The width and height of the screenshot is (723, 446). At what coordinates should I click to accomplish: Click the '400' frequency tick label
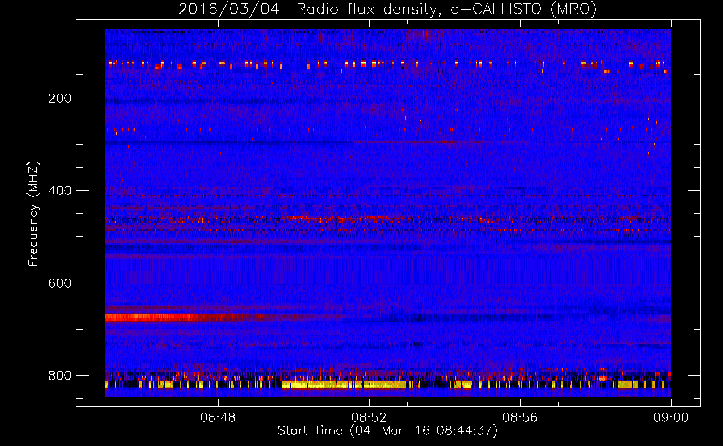(60, 191)
